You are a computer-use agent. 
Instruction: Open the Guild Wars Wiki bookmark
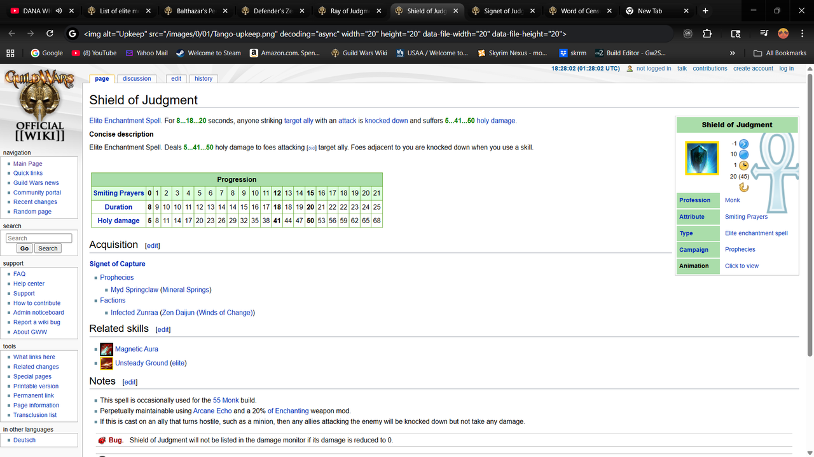[x=359, y=53]
